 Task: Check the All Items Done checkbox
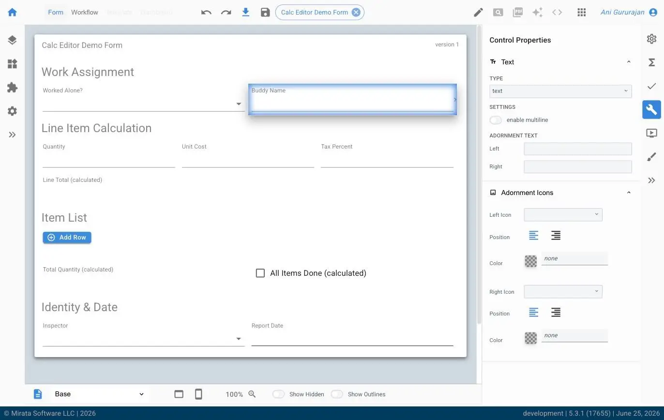point(260,273)
